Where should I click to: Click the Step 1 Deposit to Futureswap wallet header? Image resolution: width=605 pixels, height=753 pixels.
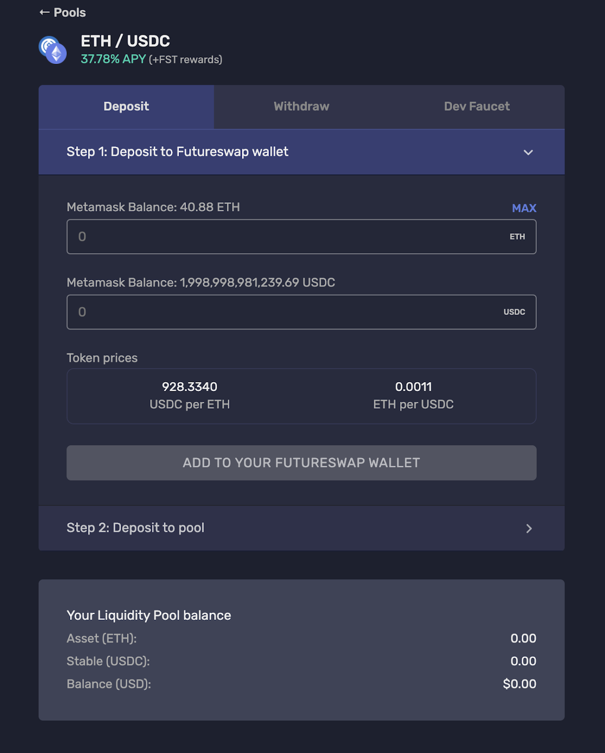177,152
